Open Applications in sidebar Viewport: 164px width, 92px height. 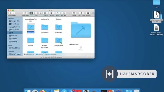(x=15, y=27)
